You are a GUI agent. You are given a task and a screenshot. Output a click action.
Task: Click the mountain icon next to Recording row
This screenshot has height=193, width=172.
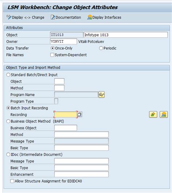tap(164, 114)
